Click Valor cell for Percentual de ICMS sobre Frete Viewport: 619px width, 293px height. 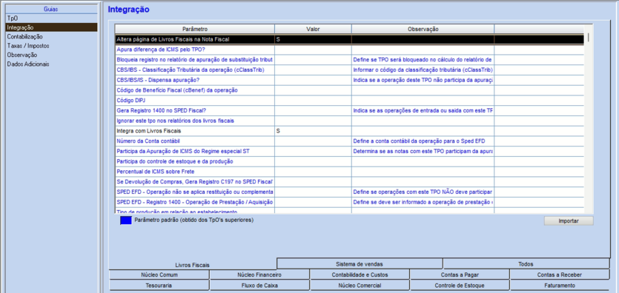(313, 172)
